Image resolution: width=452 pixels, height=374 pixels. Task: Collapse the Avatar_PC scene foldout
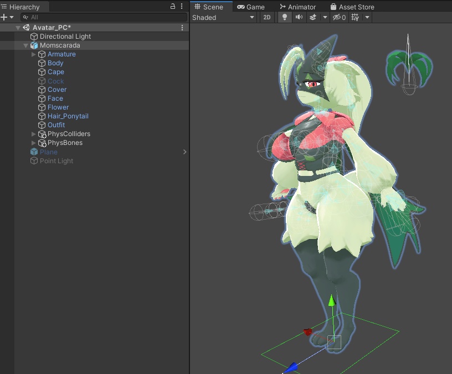(18, 28)
